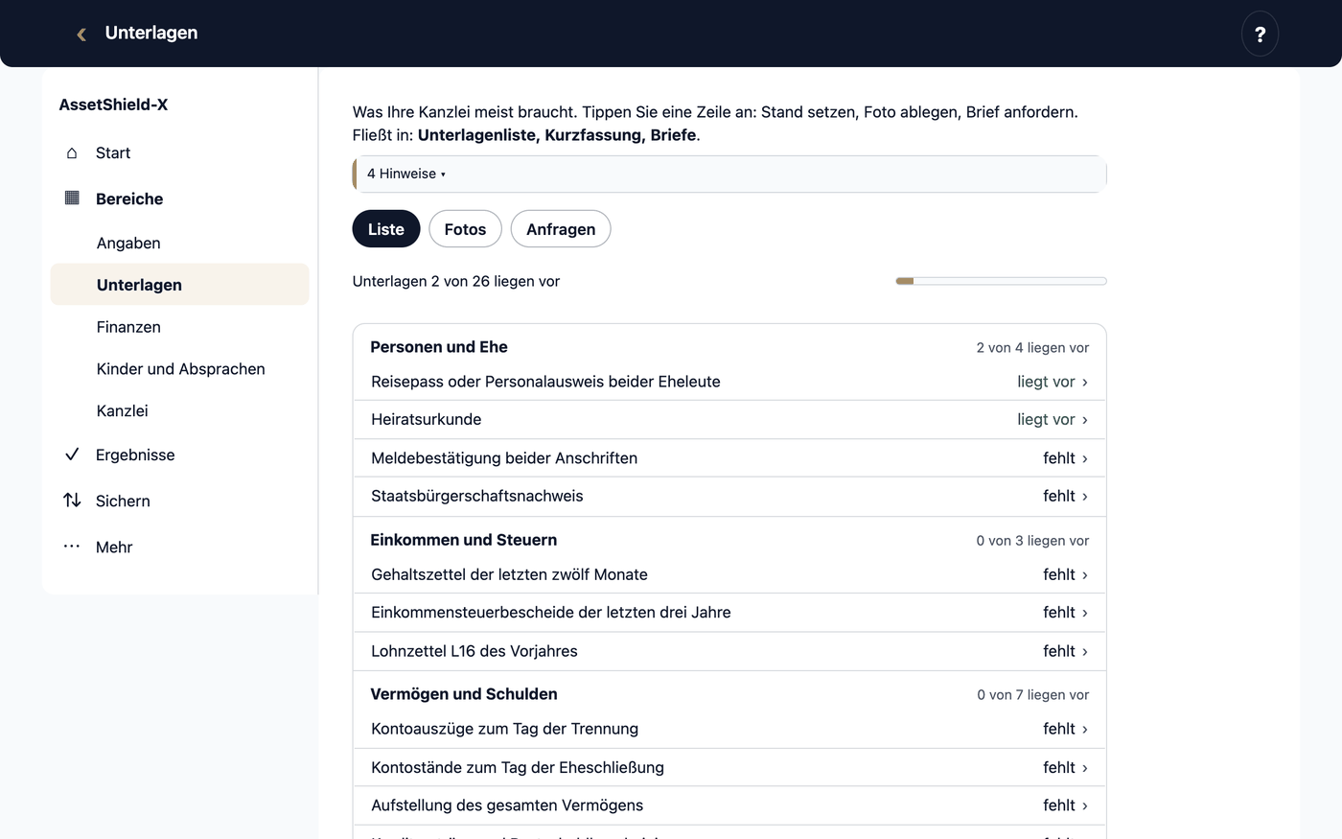
Task: Click the Unterlagen progress bar
Action: pyautogui.click(x=1001, y=281)
